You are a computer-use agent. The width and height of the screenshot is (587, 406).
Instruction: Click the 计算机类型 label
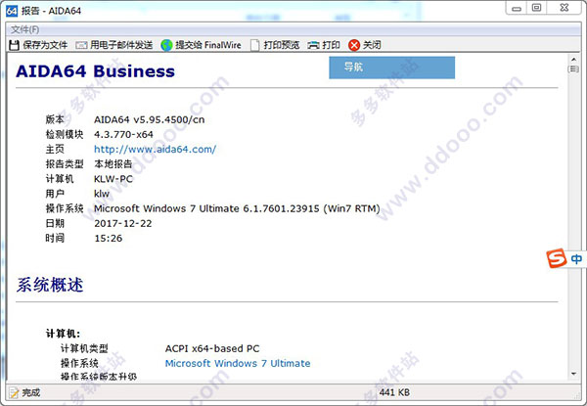coord(84,348)
